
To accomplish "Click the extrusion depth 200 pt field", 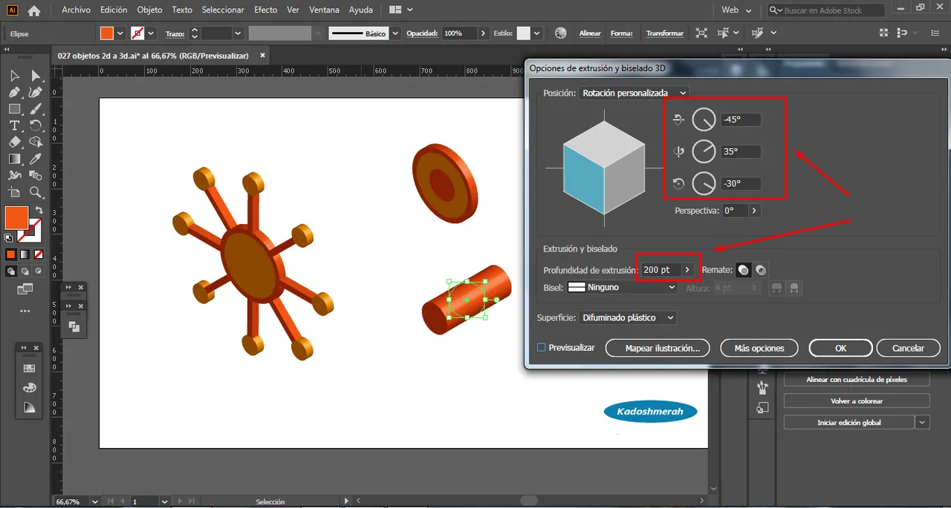I will point(660,270).
